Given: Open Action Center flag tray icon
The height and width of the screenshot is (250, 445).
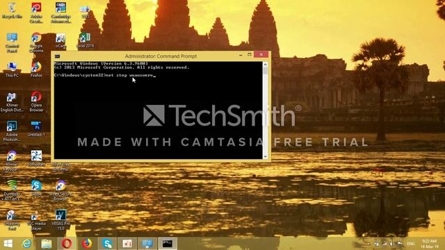Looking at the screenshot, I should 400,244.
